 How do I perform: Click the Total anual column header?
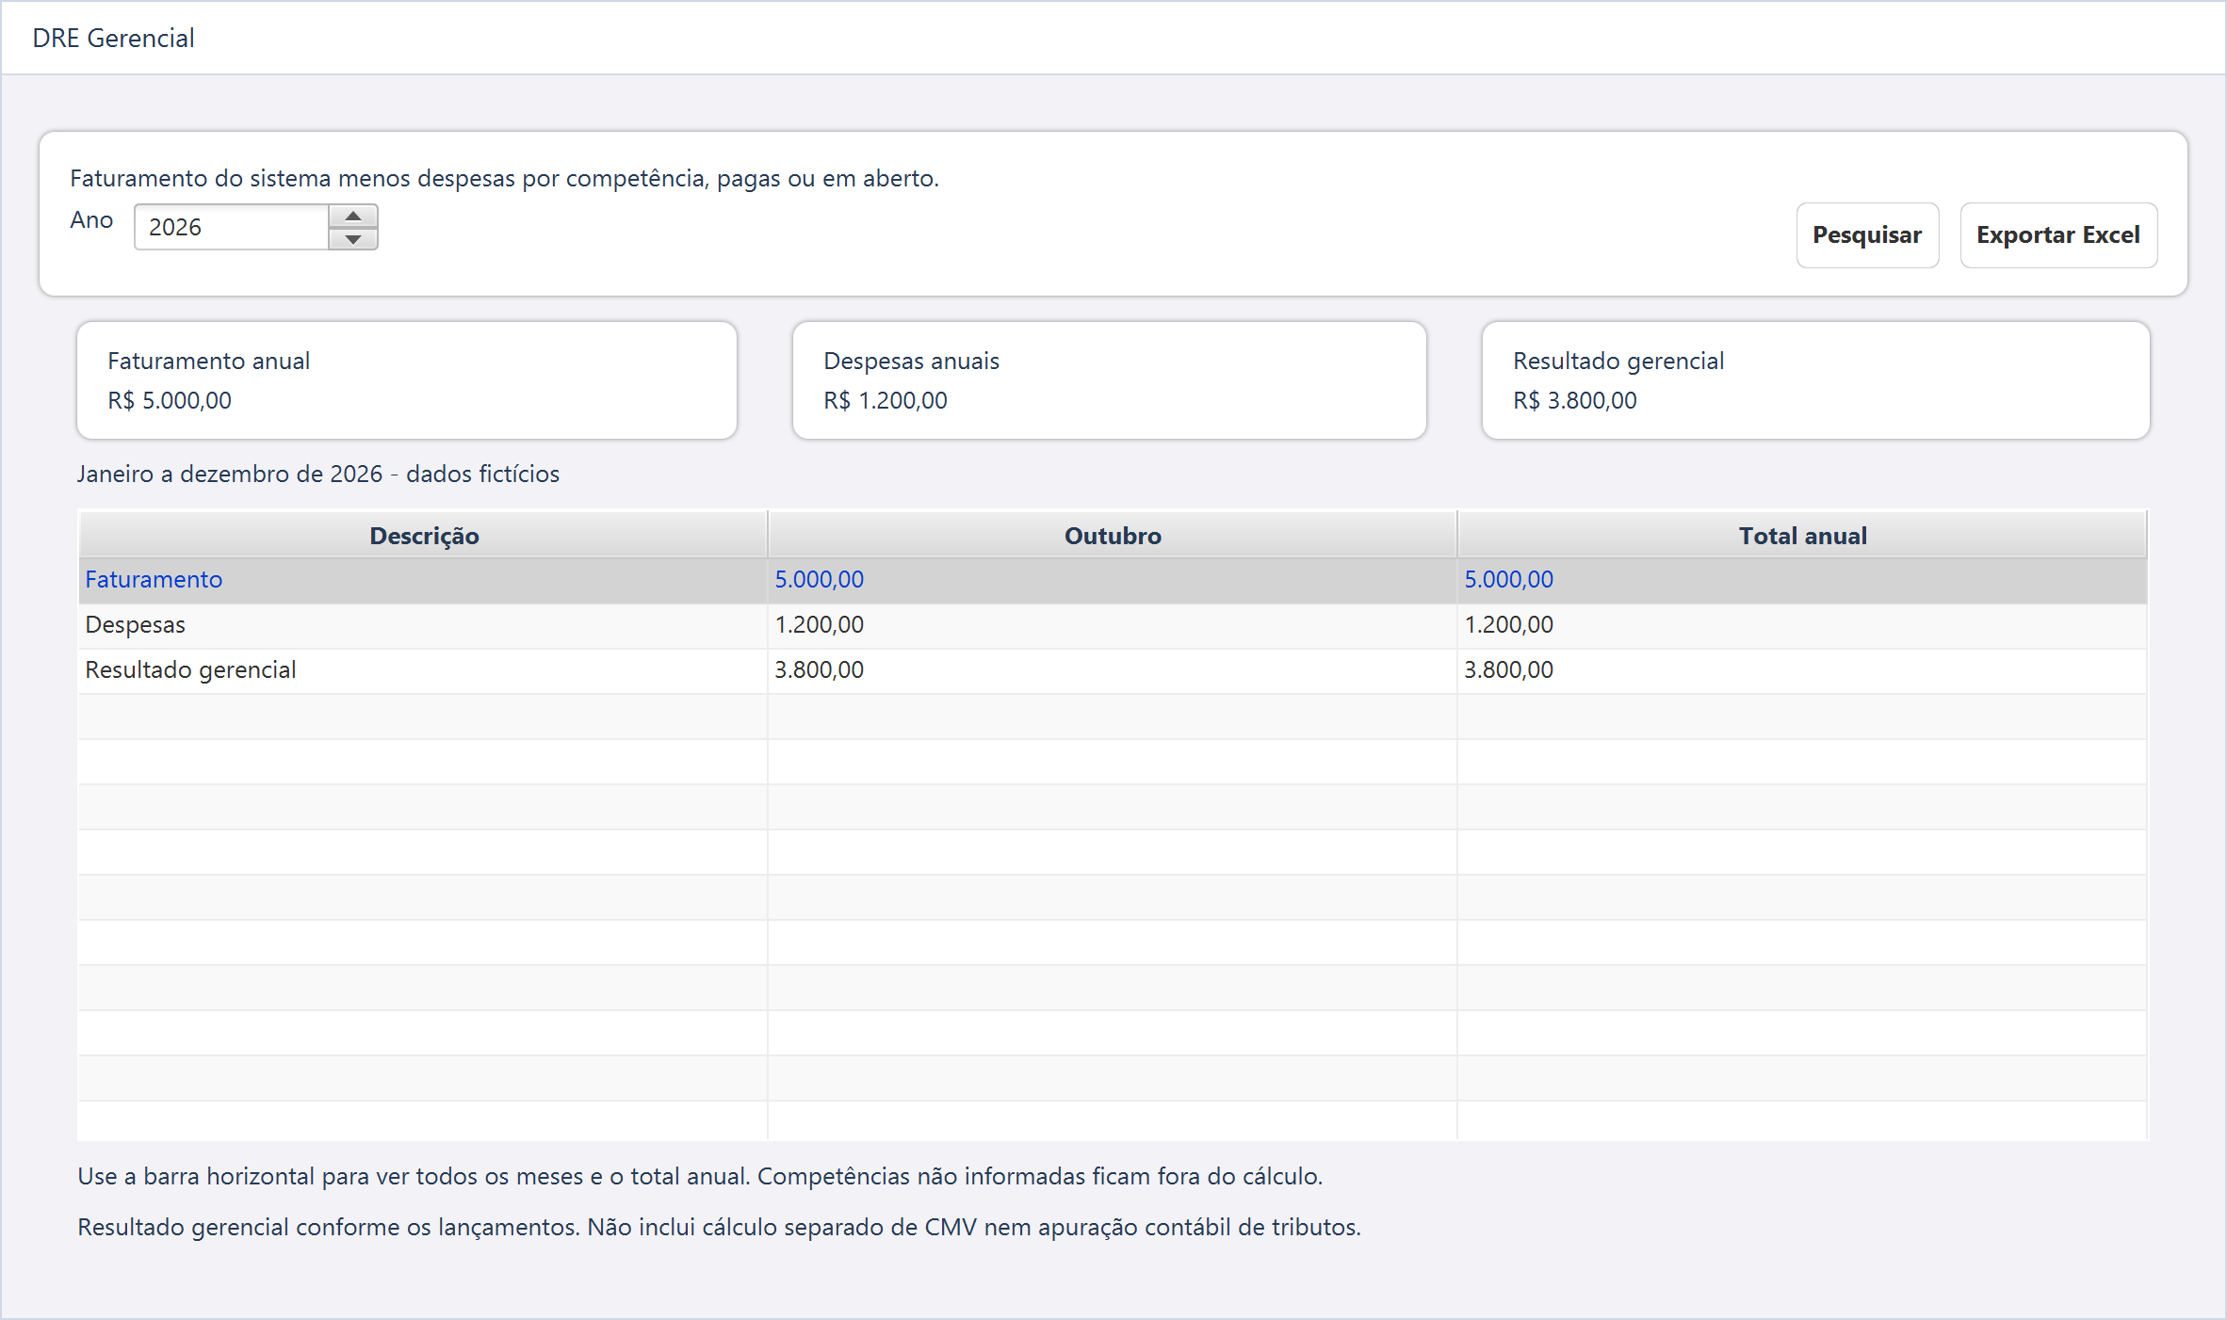pyautogui.click(x=1802, y=535)
